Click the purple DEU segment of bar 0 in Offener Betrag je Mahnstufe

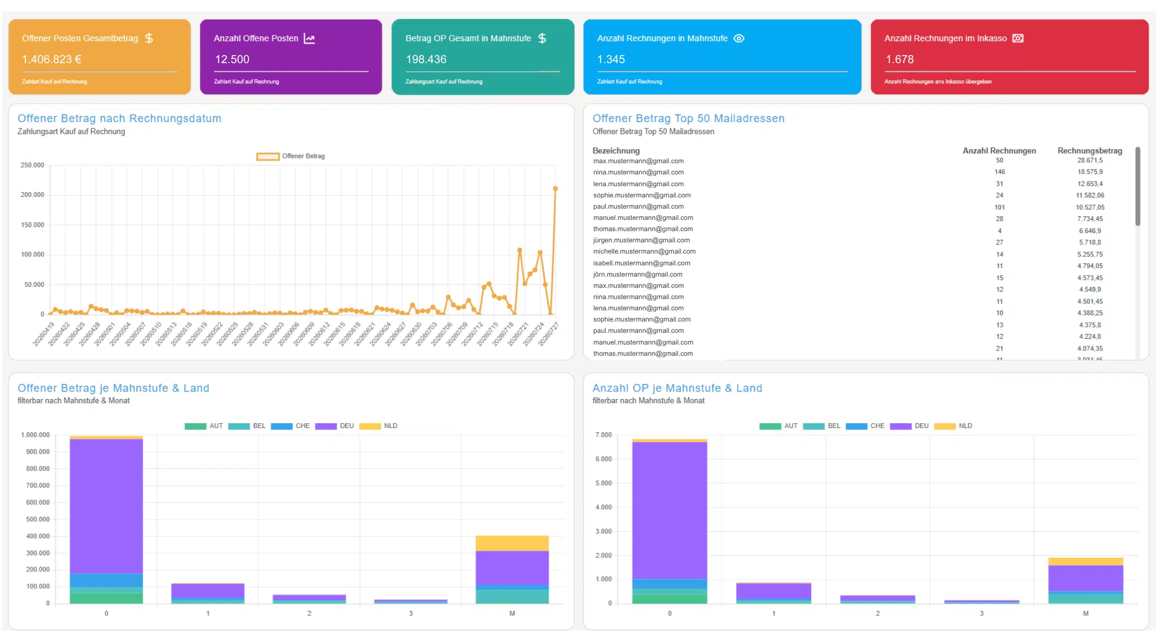click(107, 506)
